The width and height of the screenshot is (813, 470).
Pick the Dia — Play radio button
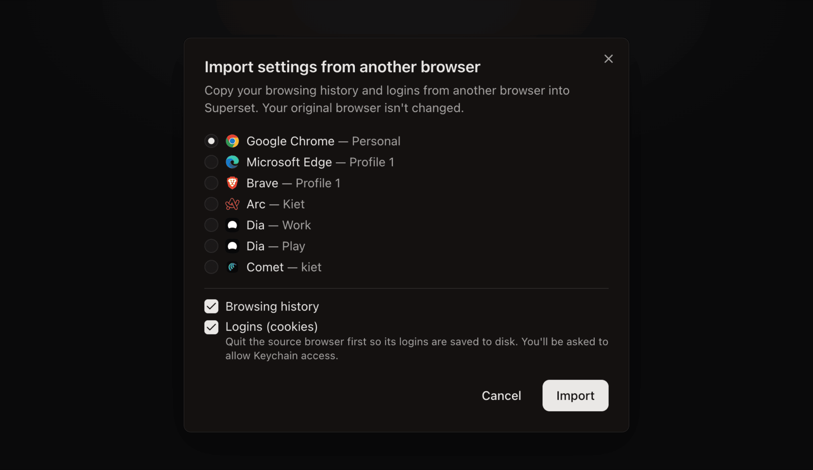pyautogui.click(x=211, y=246)
